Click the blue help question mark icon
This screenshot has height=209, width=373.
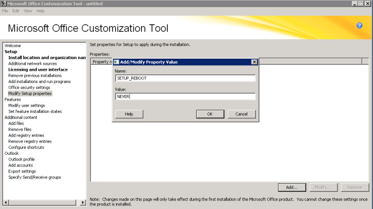click(359, 25)
